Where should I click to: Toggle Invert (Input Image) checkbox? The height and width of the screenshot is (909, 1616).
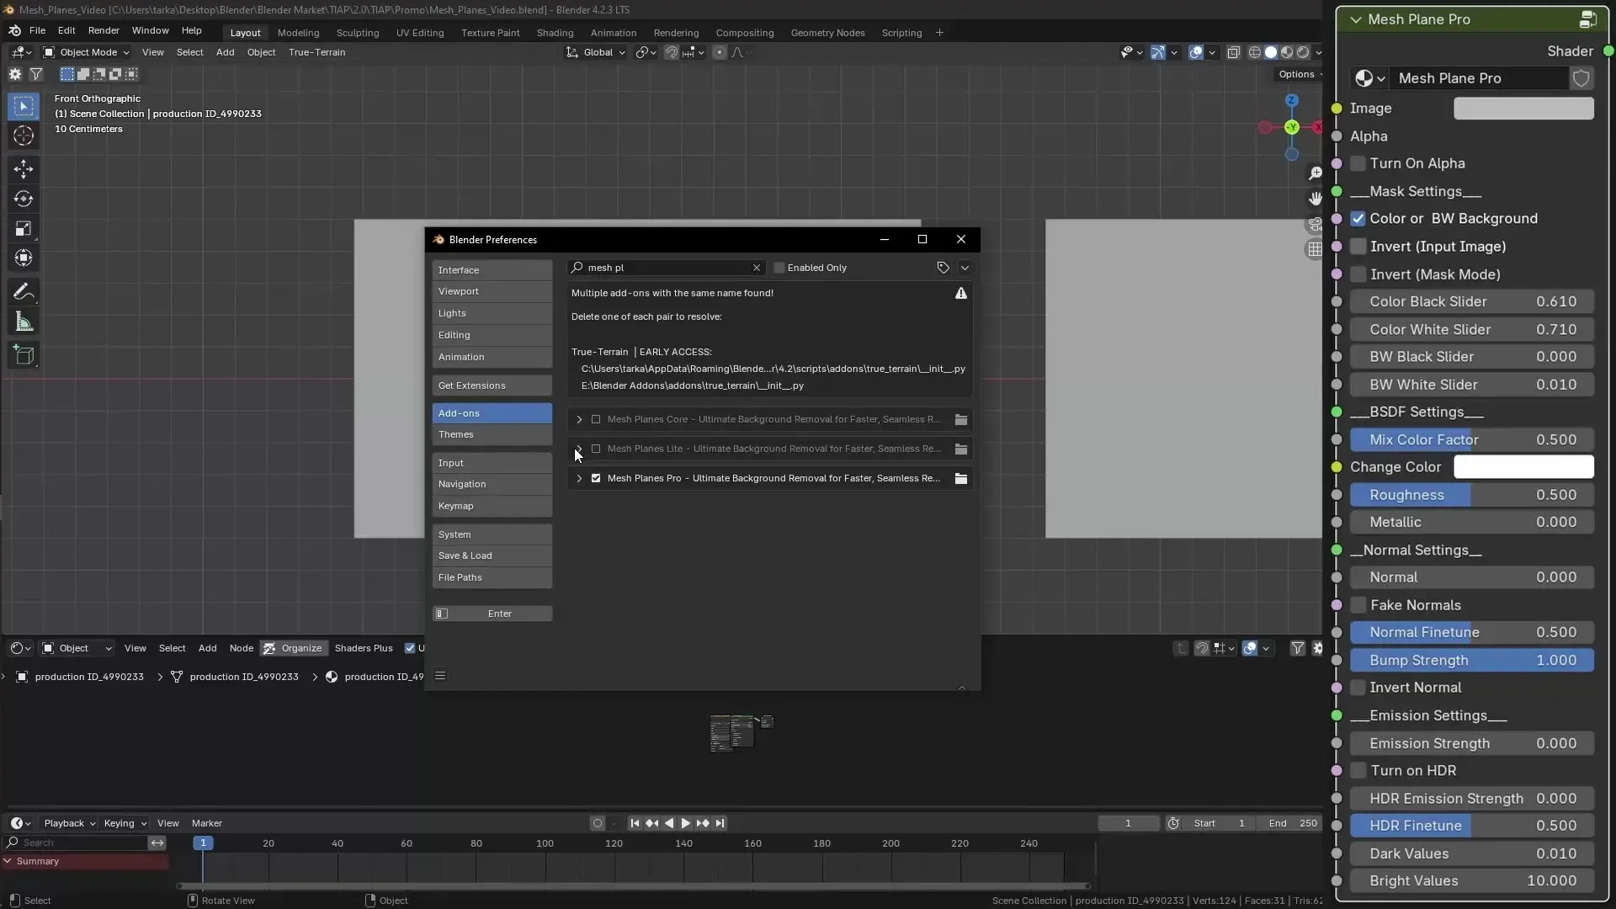point(1358,247)
